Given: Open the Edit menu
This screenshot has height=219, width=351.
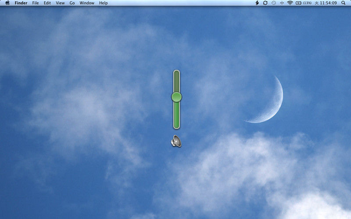Looking at the screenshot, I should coord(47,3).
